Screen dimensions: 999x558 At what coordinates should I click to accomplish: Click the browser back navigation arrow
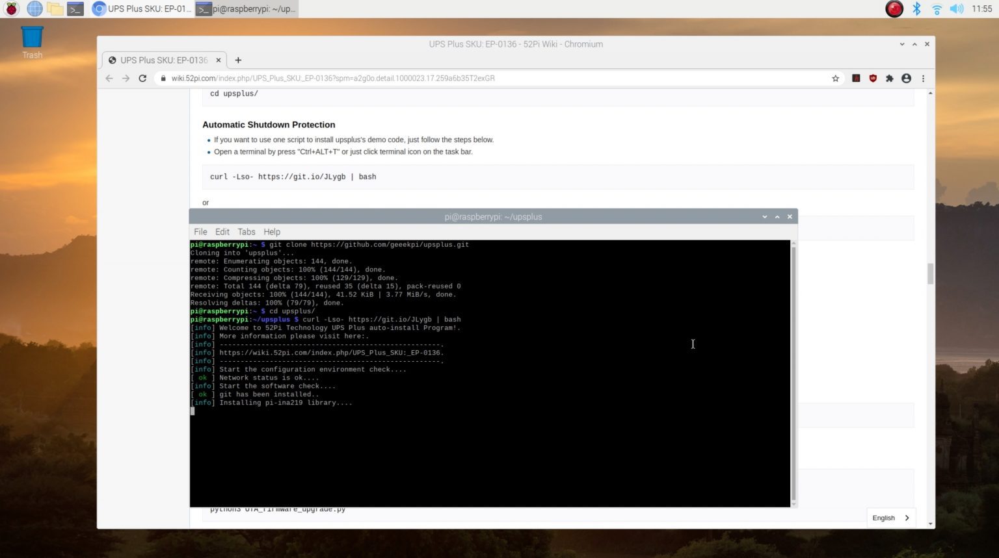click(x=109, y=78)
